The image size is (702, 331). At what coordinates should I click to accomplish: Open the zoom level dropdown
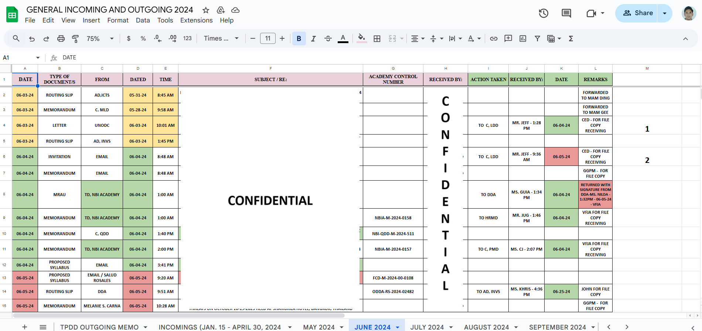(x=100, y=38)
